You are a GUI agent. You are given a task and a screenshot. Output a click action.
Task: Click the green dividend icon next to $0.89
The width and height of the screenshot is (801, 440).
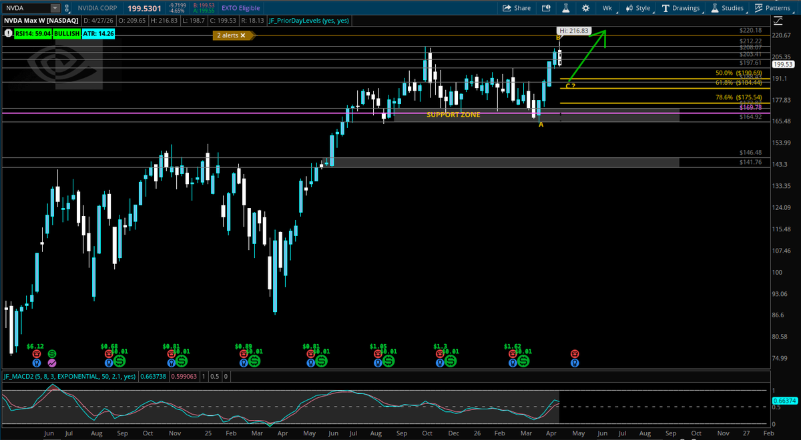(253, 360)
